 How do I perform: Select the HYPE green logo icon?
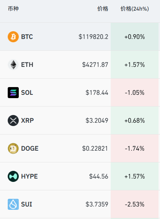[13, 176]
